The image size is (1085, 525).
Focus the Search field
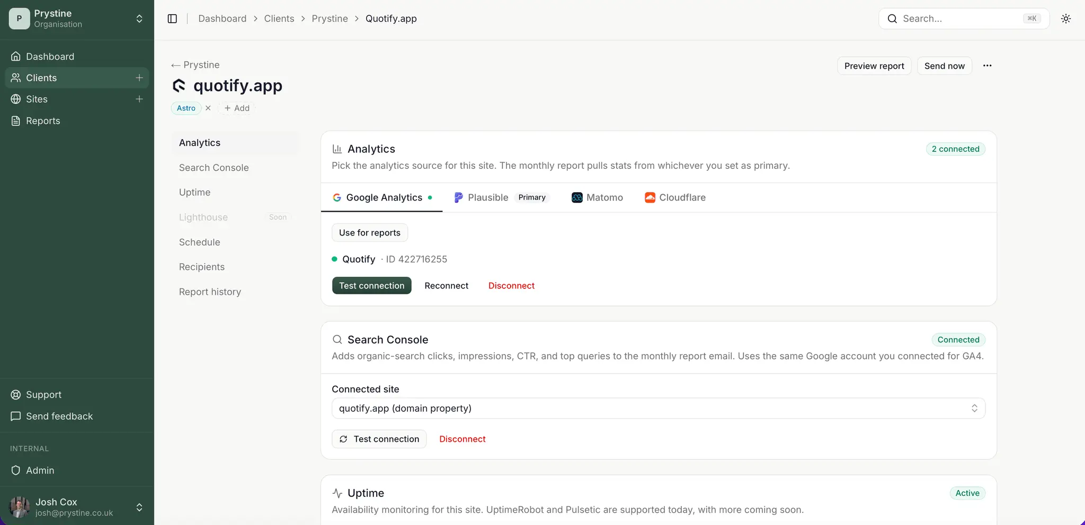coord(964,19)
